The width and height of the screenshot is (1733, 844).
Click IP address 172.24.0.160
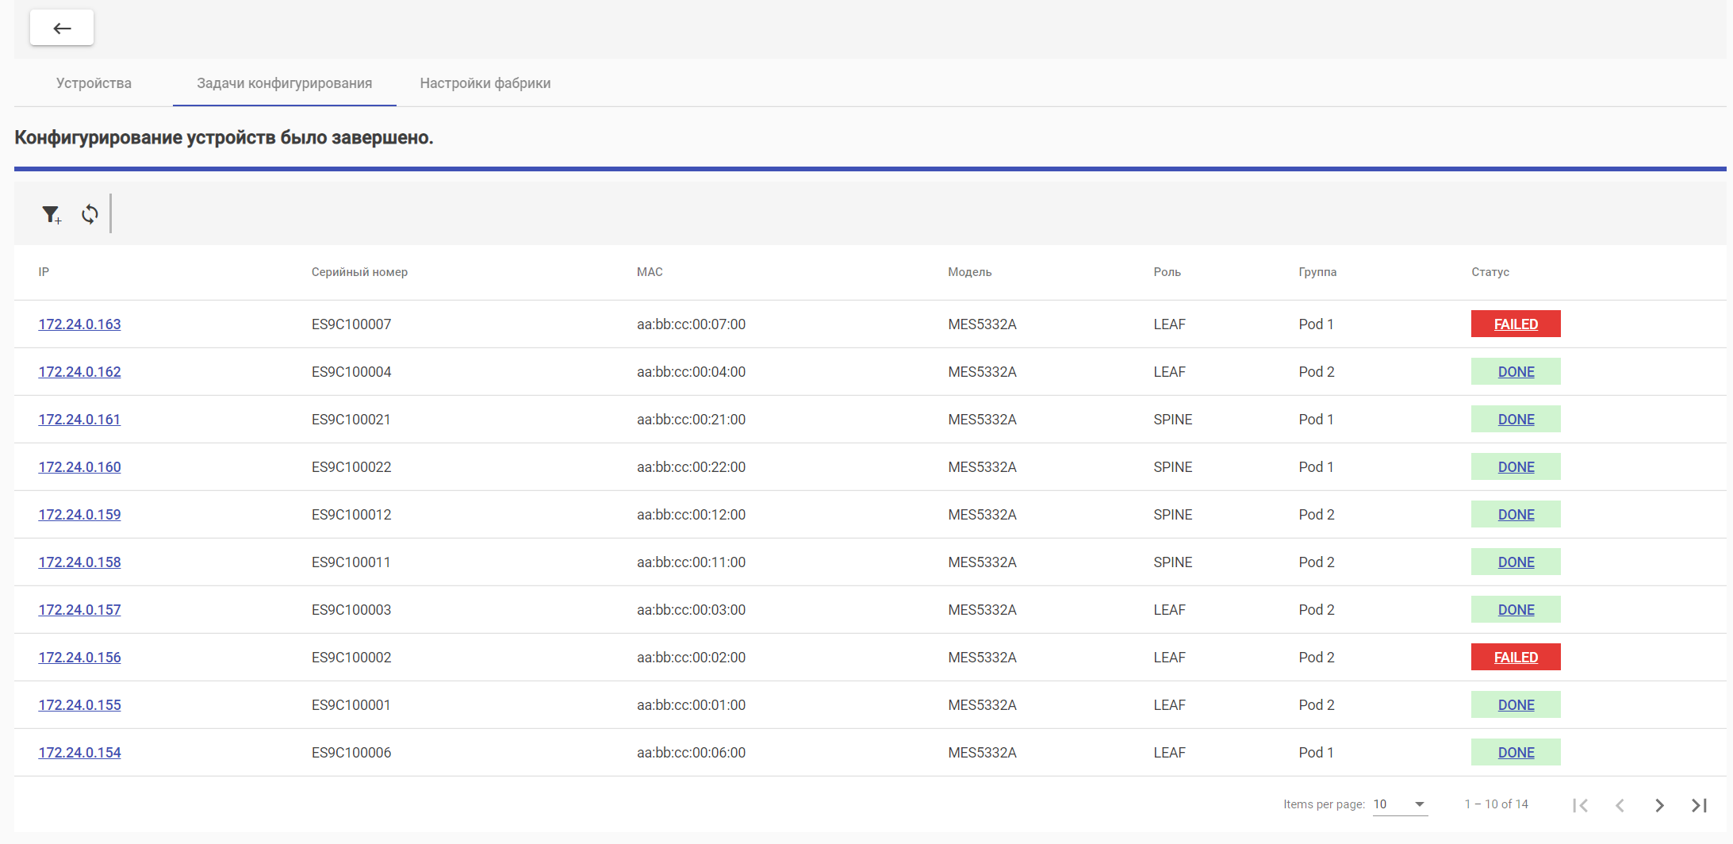tap(79, 467)
